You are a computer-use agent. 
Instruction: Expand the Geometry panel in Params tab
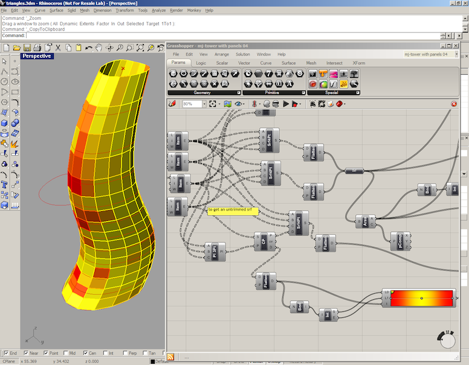pos(239,93)
